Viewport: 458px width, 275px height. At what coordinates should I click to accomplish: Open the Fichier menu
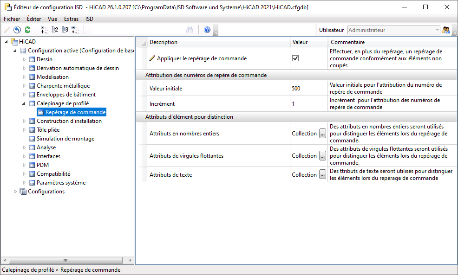point(12,19)
